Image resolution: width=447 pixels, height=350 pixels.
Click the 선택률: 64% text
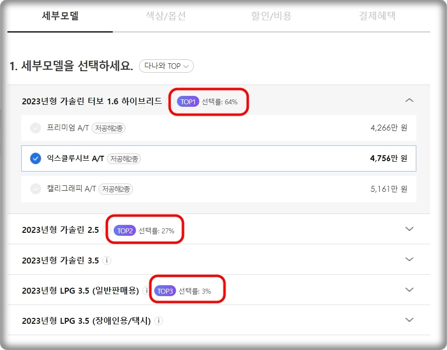[x=220, y=102]
